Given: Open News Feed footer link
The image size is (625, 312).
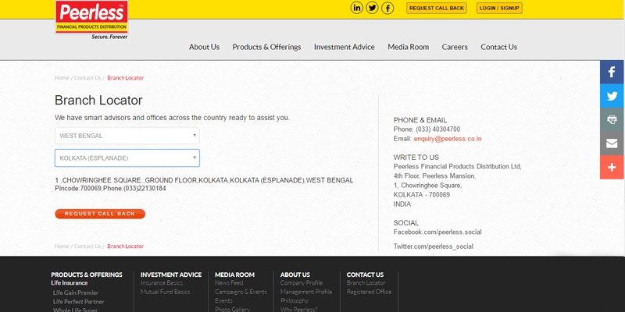Looking at the screenshot, I should click(x=229, y=283).
